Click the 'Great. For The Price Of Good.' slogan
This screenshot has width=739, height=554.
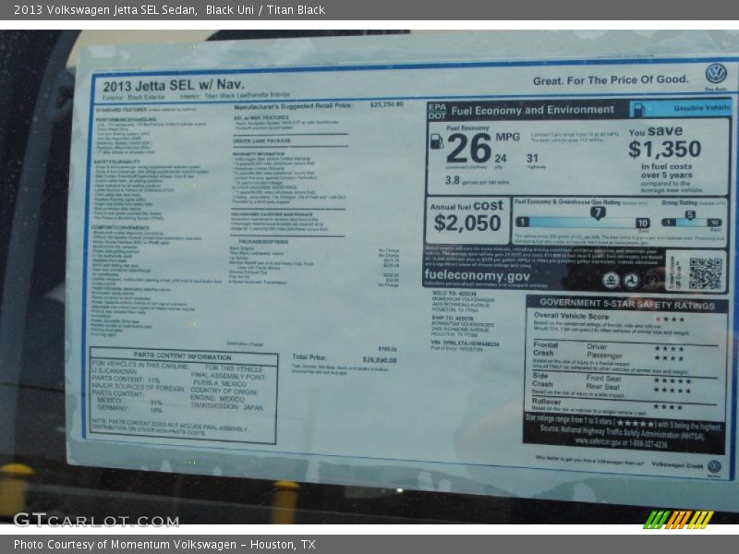tap(611, 80)
